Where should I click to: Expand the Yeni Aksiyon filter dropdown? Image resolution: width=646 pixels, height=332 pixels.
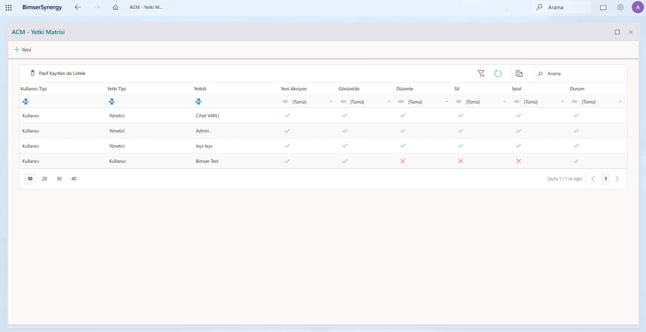331,102
